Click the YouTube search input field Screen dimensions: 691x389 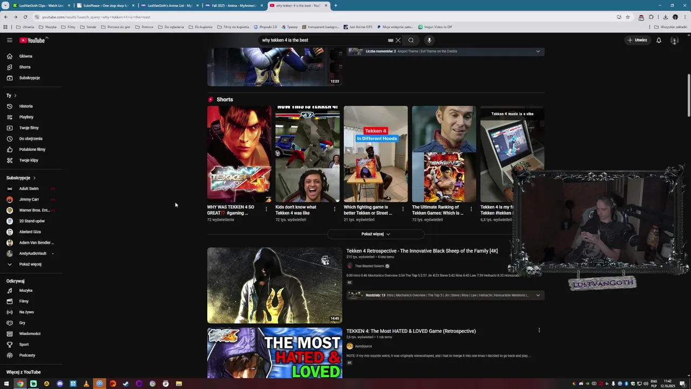[324, 40]
